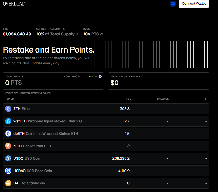Screen dimensions: 218x192
Task: Select the Coinbase Wrapped Staked ETH label
Action: click(x=52, y=134)
